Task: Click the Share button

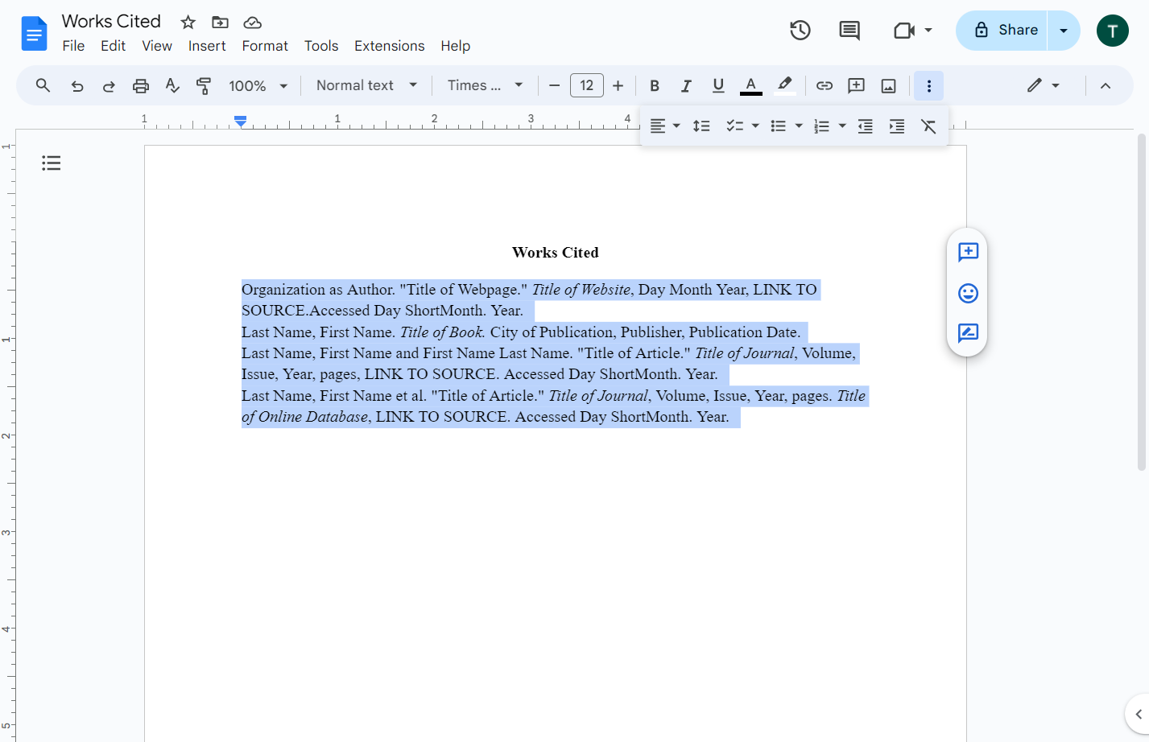Action: [1002, 31]
